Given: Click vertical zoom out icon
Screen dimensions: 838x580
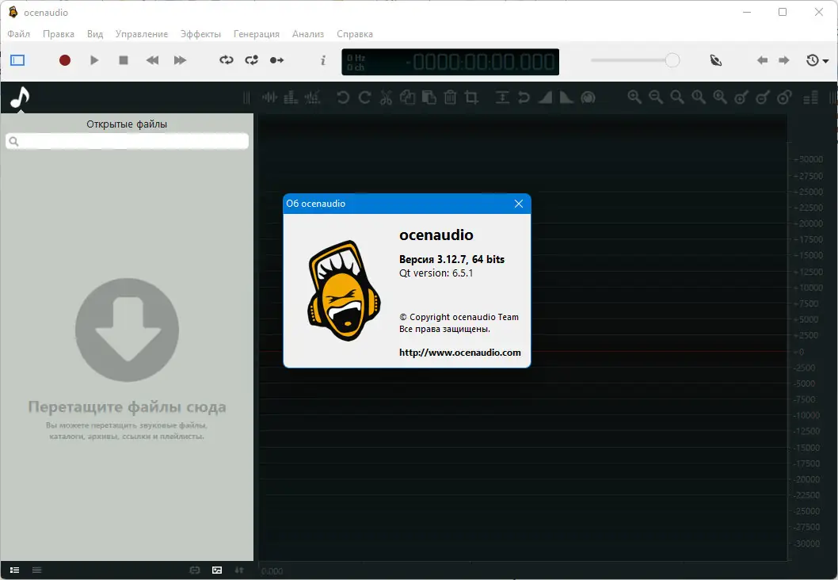Looking at the screenshot, I should coord(763,97).
